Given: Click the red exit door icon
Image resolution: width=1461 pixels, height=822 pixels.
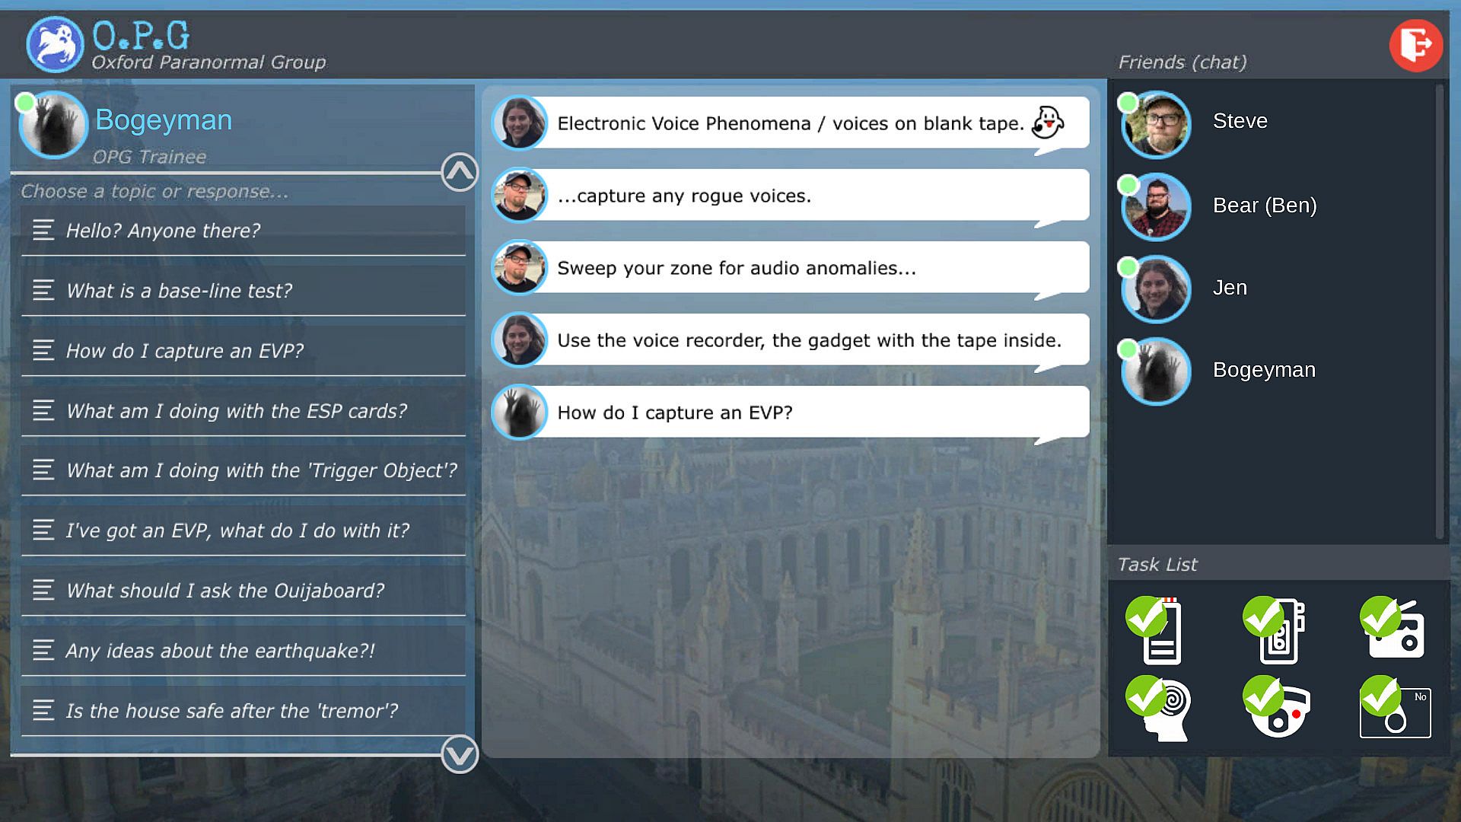Looking at the screenshot, I should click(1415, 46).
